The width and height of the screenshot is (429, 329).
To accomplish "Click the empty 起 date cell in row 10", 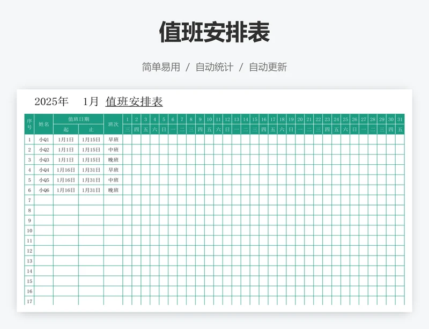I will coord(66,231).
